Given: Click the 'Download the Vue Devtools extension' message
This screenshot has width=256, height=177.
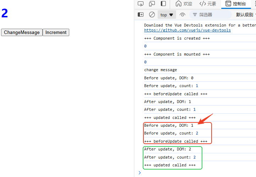Looking at the screenshot, I should tap(200, 25).
